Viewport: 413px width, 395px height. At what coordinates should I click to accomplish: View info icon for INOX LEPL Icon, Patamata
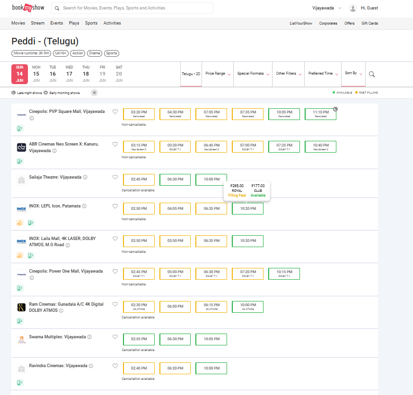coord(84,206)
